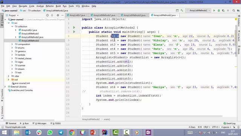Open File Explorer from the taskbar

click(x=17, y=133)
